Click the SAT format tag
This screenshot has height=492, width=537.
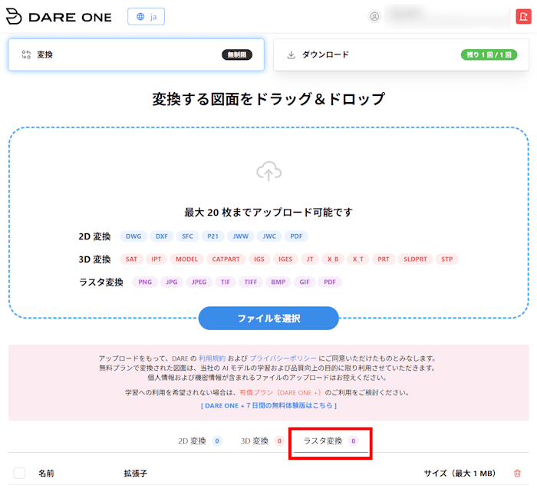coord(131,259)
